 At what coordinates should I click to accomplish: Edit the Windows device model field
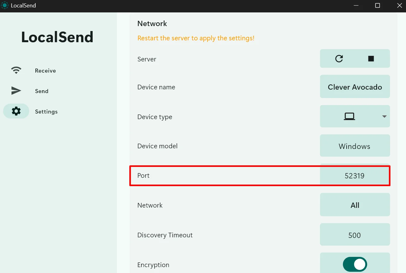(355, 146)
